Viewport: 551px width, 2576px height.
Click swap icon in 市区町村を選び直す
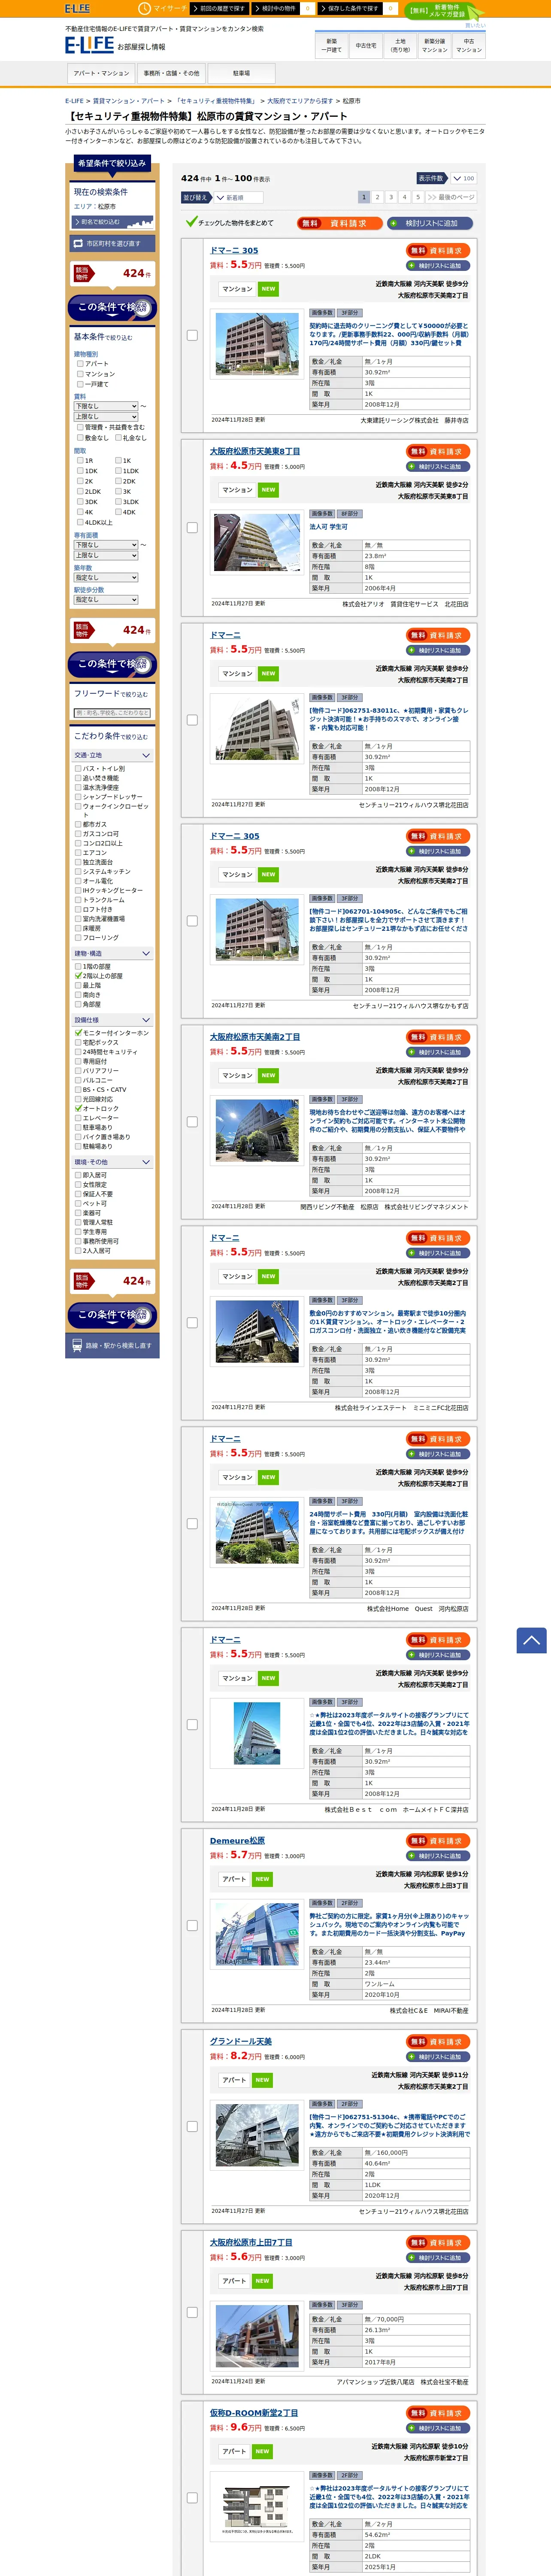(x=78, y=243)
